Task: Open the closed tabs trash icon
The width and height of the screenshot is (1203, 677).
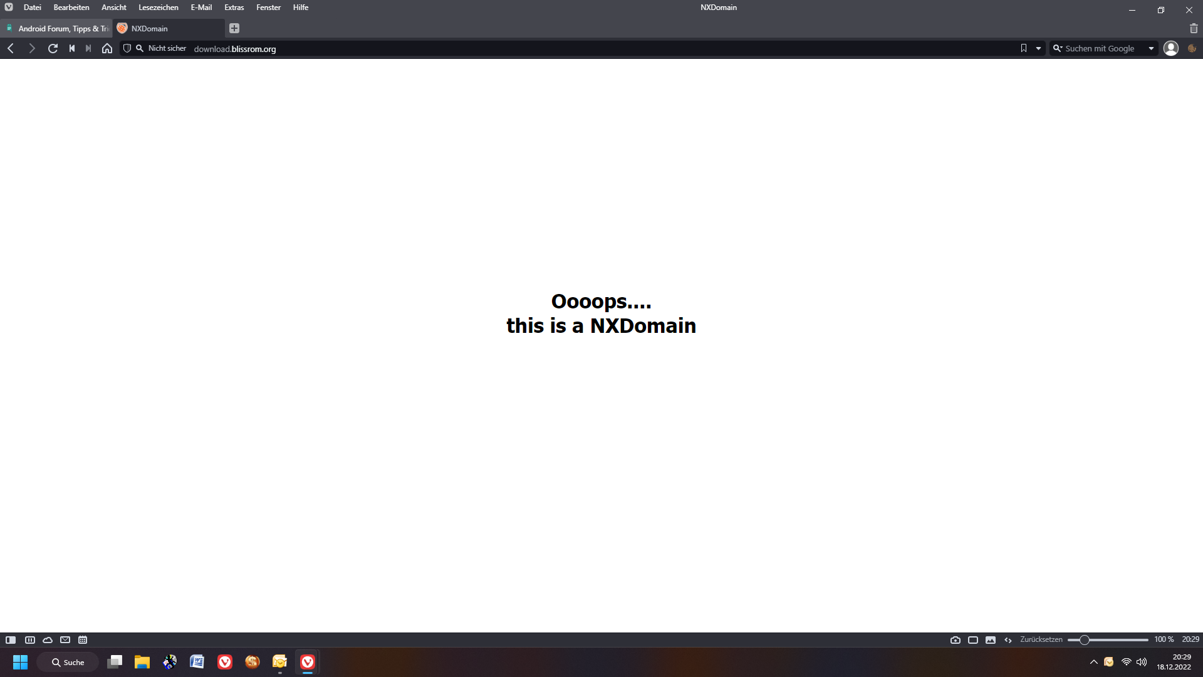Action: coord(1193,28)
